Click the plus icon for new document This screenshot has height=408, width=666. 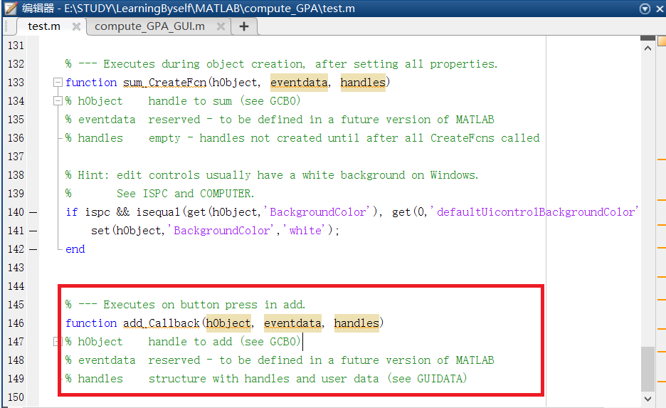244,26
